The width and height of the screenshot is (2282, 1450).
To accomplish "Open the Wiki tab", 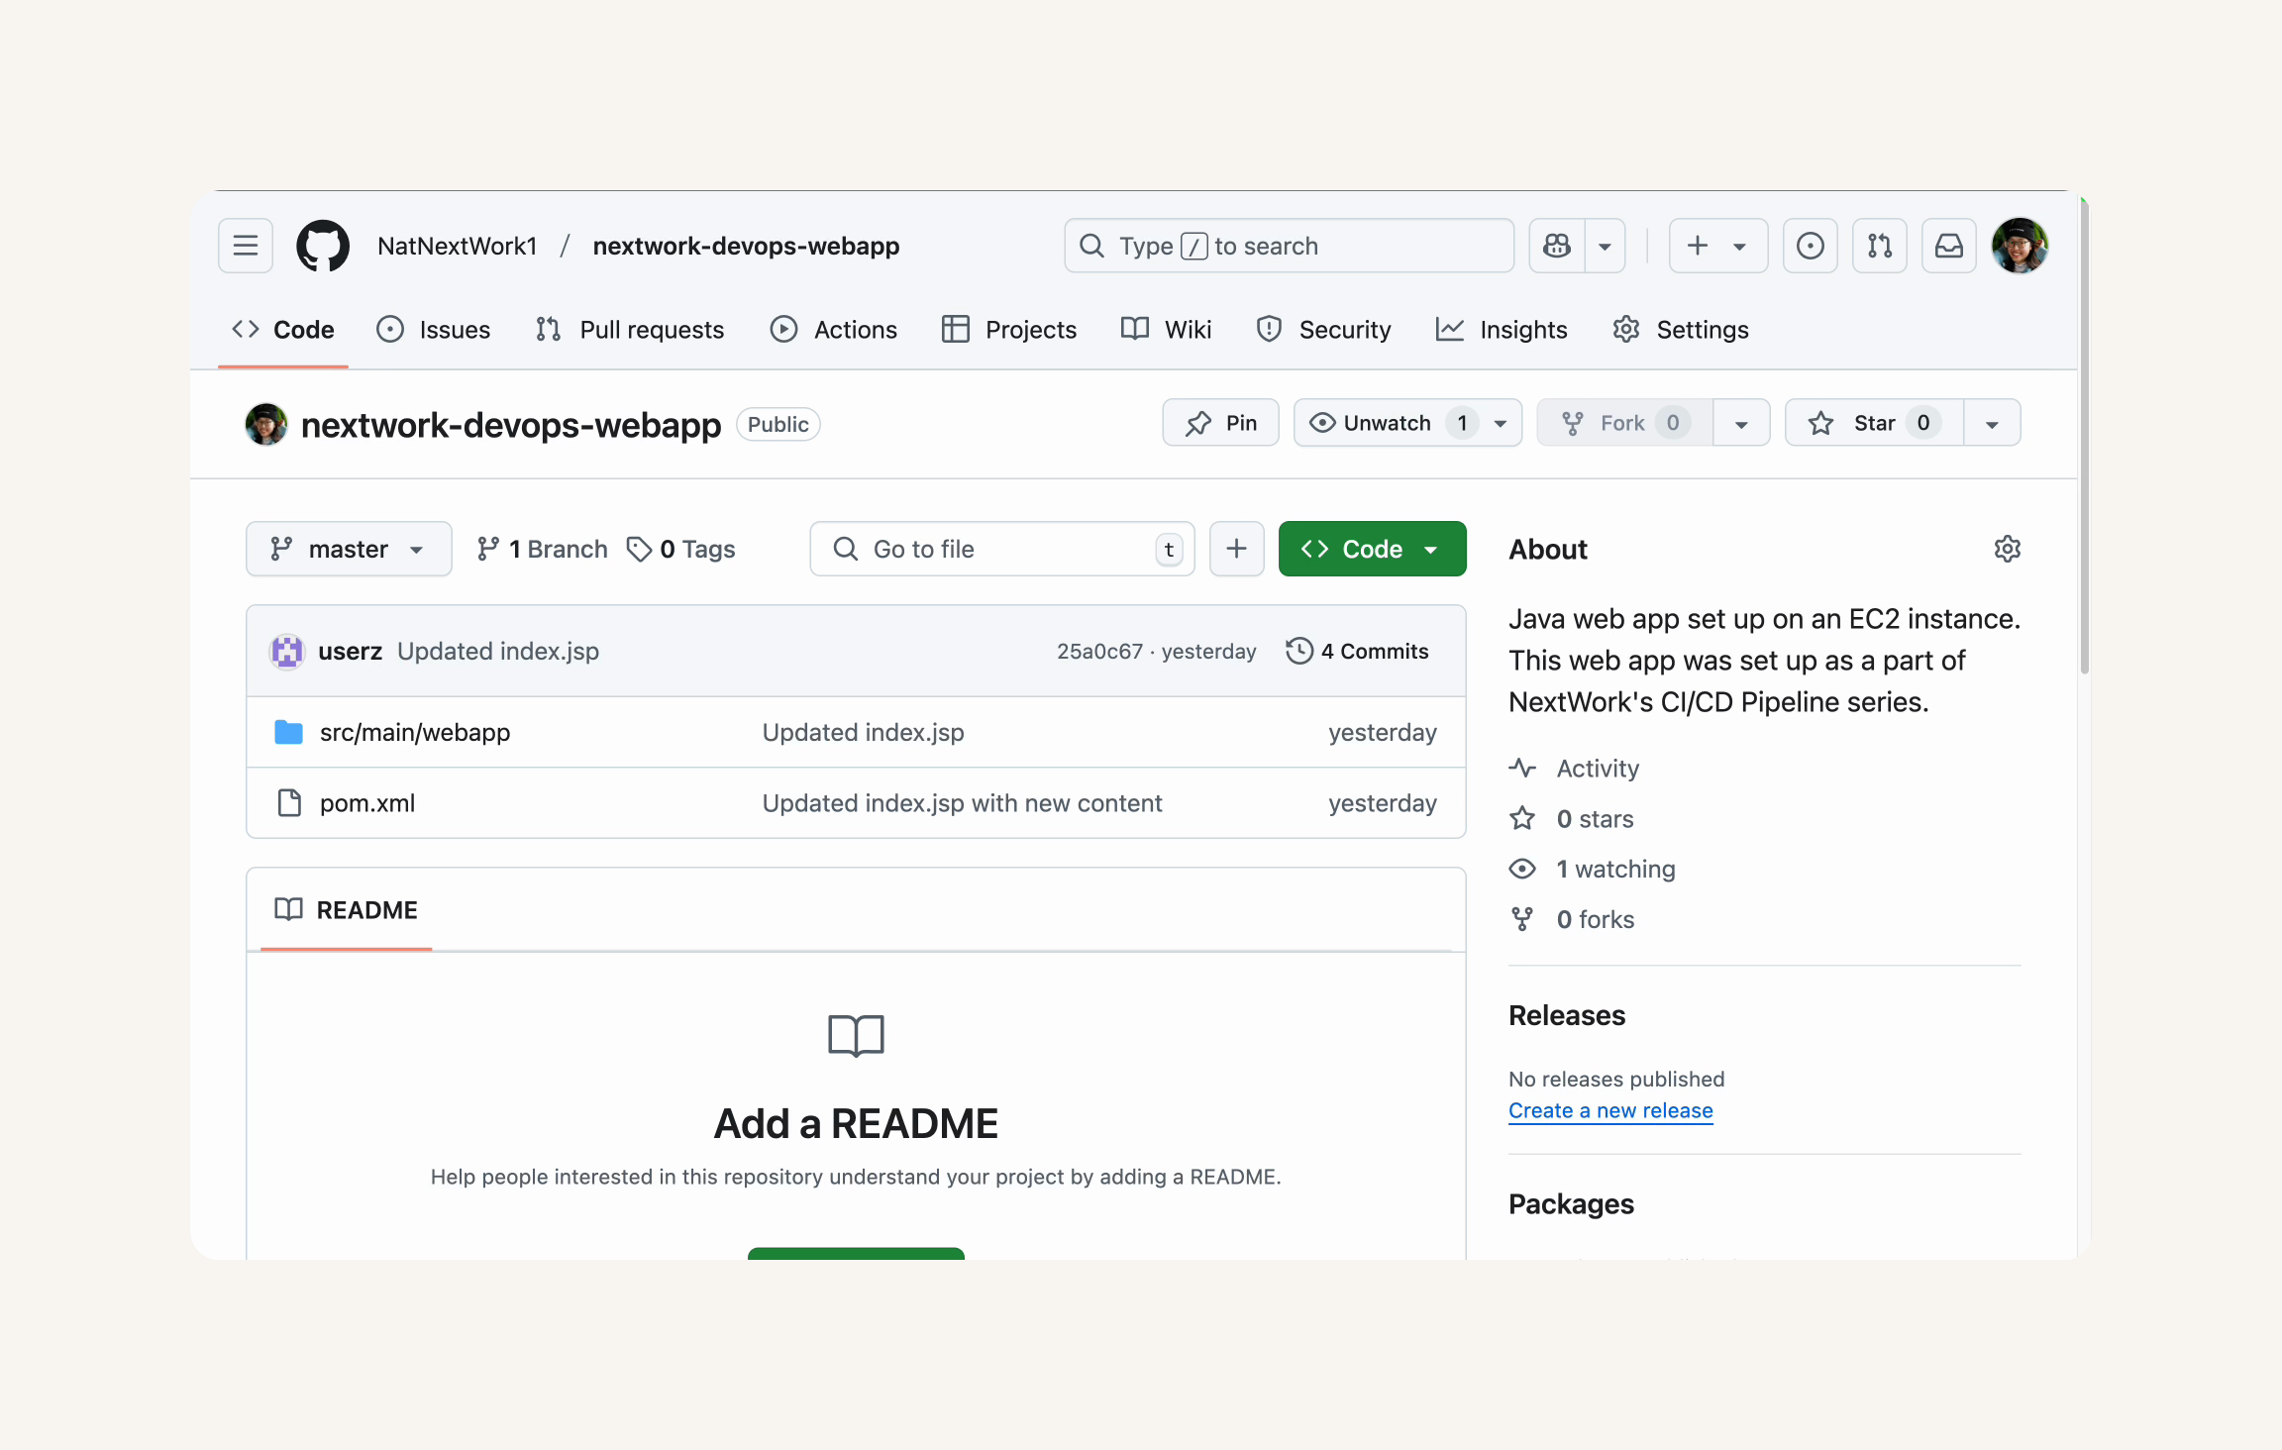I will coord(1167,330).
